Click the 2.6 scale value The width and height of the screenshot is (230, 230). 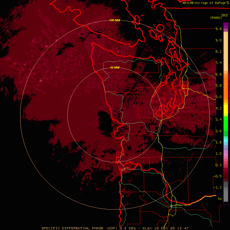(x=218, y=131)
